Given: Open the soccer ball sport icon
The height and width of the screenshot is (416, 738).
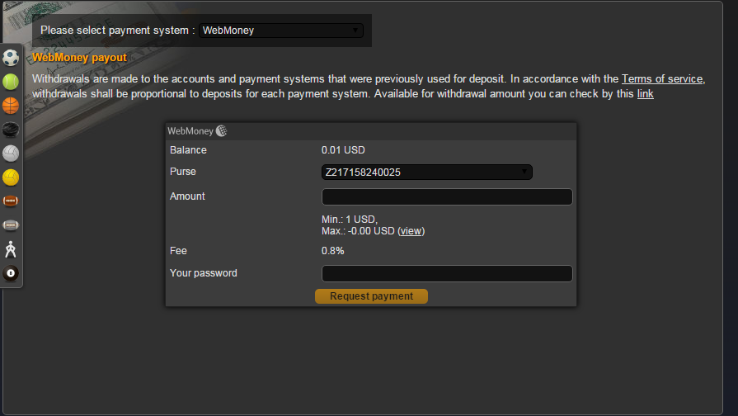Looking at the screenshot, I should click(x=11, y=58).
